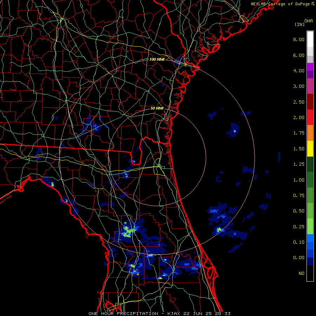Click the 4.00 legend value
The height and width of the screenshot is (316, 316).
pyautogui.click(x=299, y=71)
